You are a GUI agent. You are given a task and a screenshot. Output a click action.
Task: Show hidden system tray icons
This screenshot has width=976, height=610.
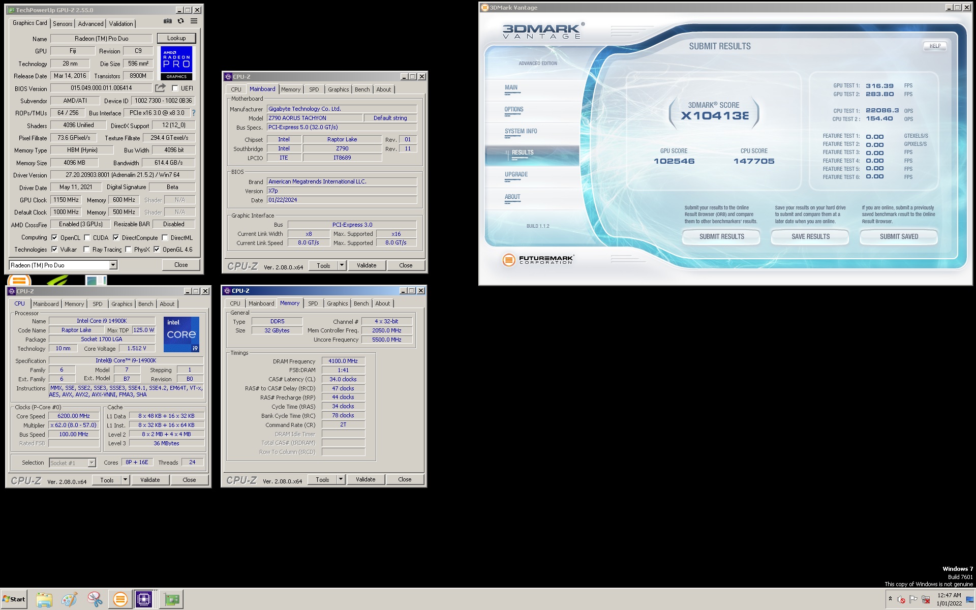pyautogui.click(x=890, y=599)
